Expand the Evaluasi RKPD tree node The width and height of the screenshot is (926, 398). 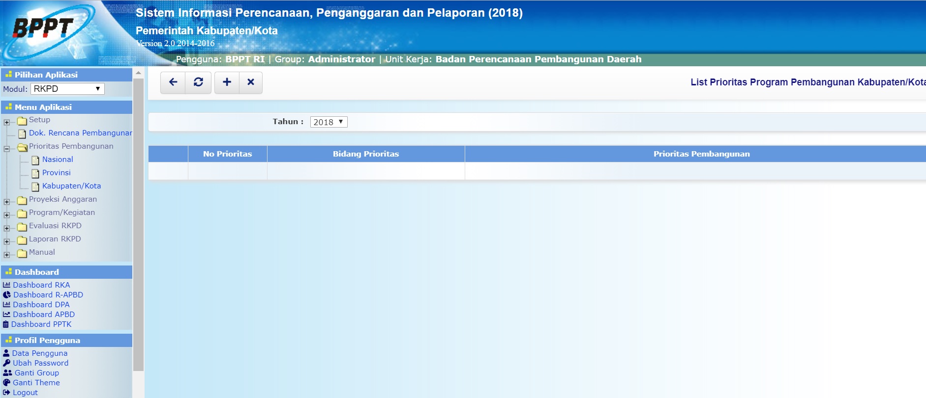[6, 228]
